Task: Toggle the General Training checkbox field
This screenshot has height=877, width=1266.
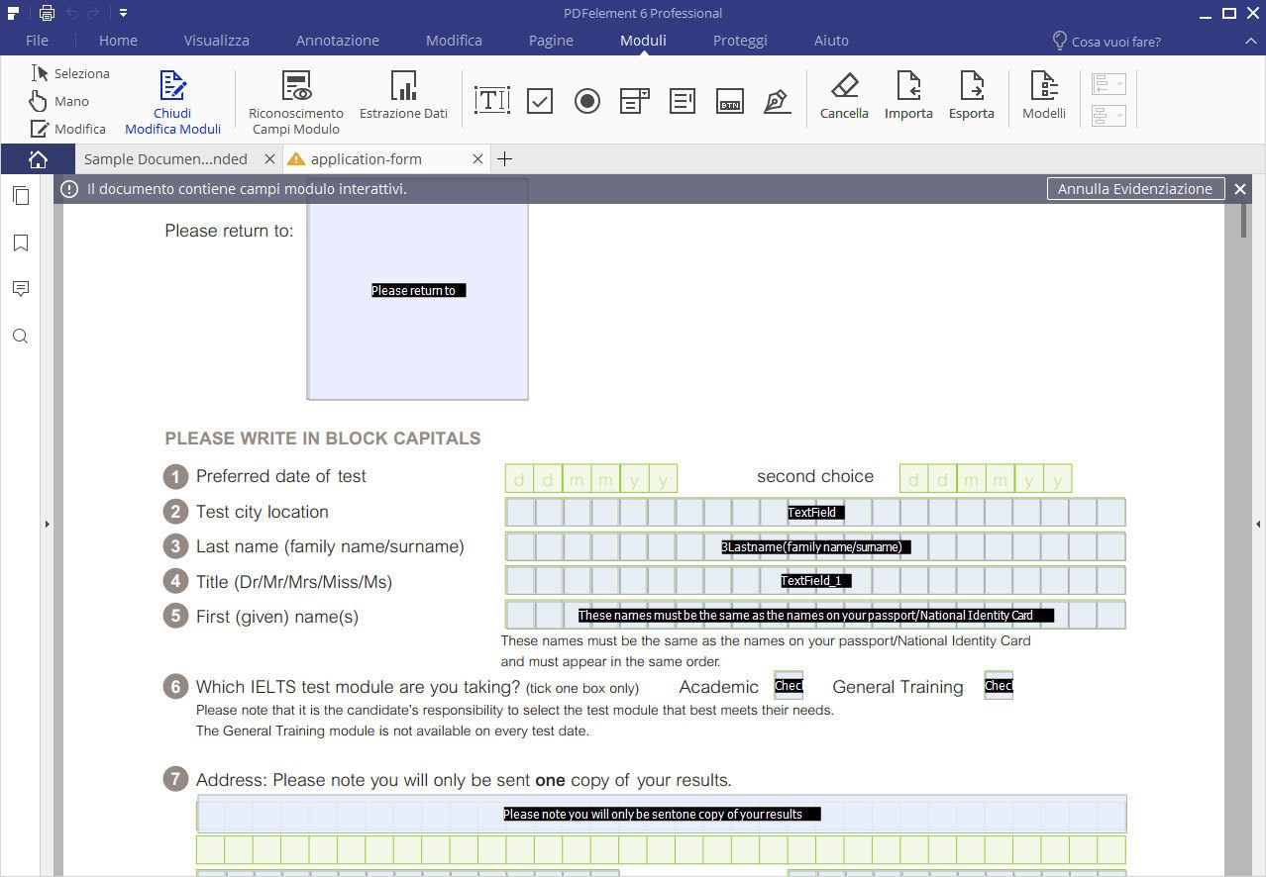Action: pyautogui.click(x=999, y=685)
